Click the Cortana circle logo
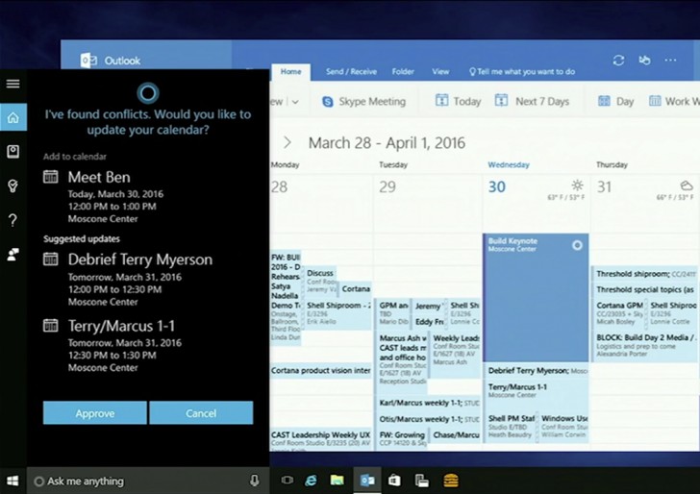This screenshot has height=494, width=700. tap(148, 93)
